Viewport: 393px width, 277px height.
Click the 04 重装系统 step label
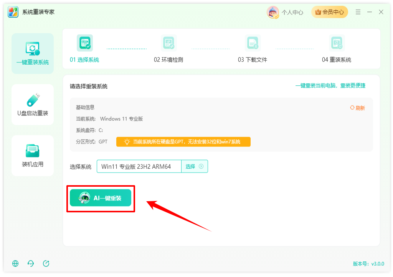[x=336, y=60]
